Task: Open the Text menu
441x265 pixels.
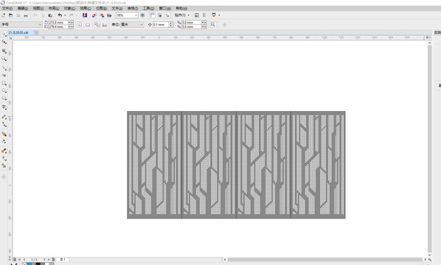Action: pyautogui.click(x=117, y=8)
